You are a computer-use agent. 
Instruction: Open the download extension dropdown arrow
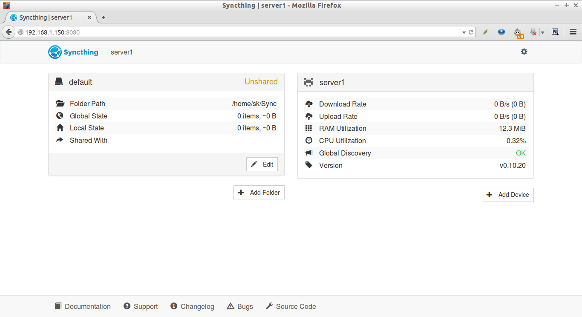point(542,32)
